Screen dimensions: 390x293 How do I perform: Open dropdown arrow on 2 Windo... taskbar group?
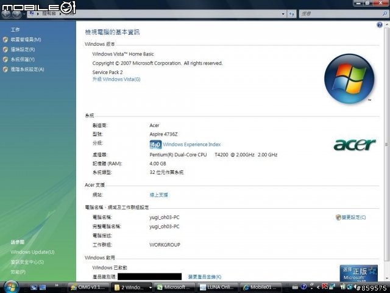click(x=151, y=288)
